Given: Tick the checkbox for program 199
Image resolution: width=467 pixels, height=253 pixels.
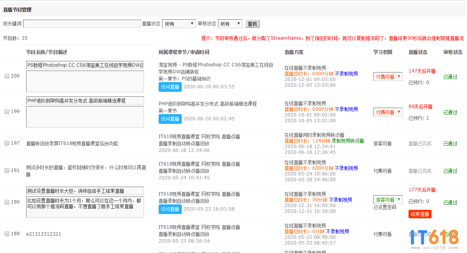Looking at the screenshot, I should (x=7, y=112).
